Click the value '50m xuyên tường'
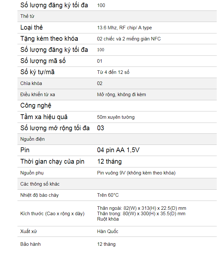 tap(116, 117)
